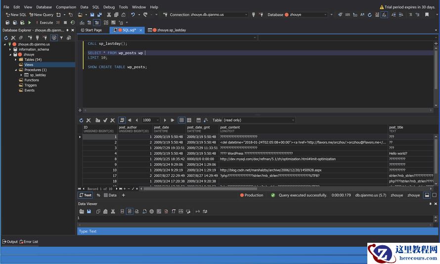Click the filter funnel icon in Database Explorer
The height and width of the screenshot is (264, 440).
coord(61,38)
